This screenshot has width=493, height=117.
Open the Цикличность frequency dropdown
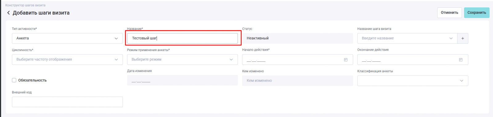pyautogui.click(x=67, y=60)
